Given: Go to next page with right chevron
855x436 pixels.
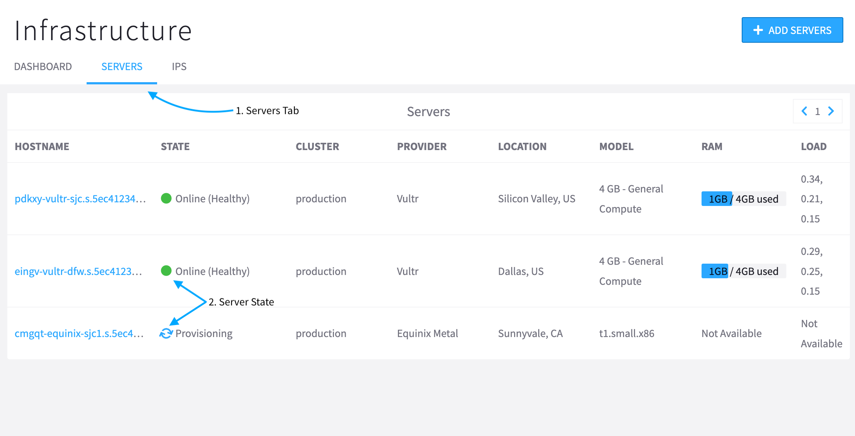Looking at the screenshot, I should pos(831,111).
